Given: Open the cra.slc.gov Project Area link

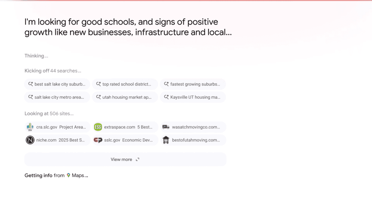Looking at the screenshot, I should (x=57, y=127).
